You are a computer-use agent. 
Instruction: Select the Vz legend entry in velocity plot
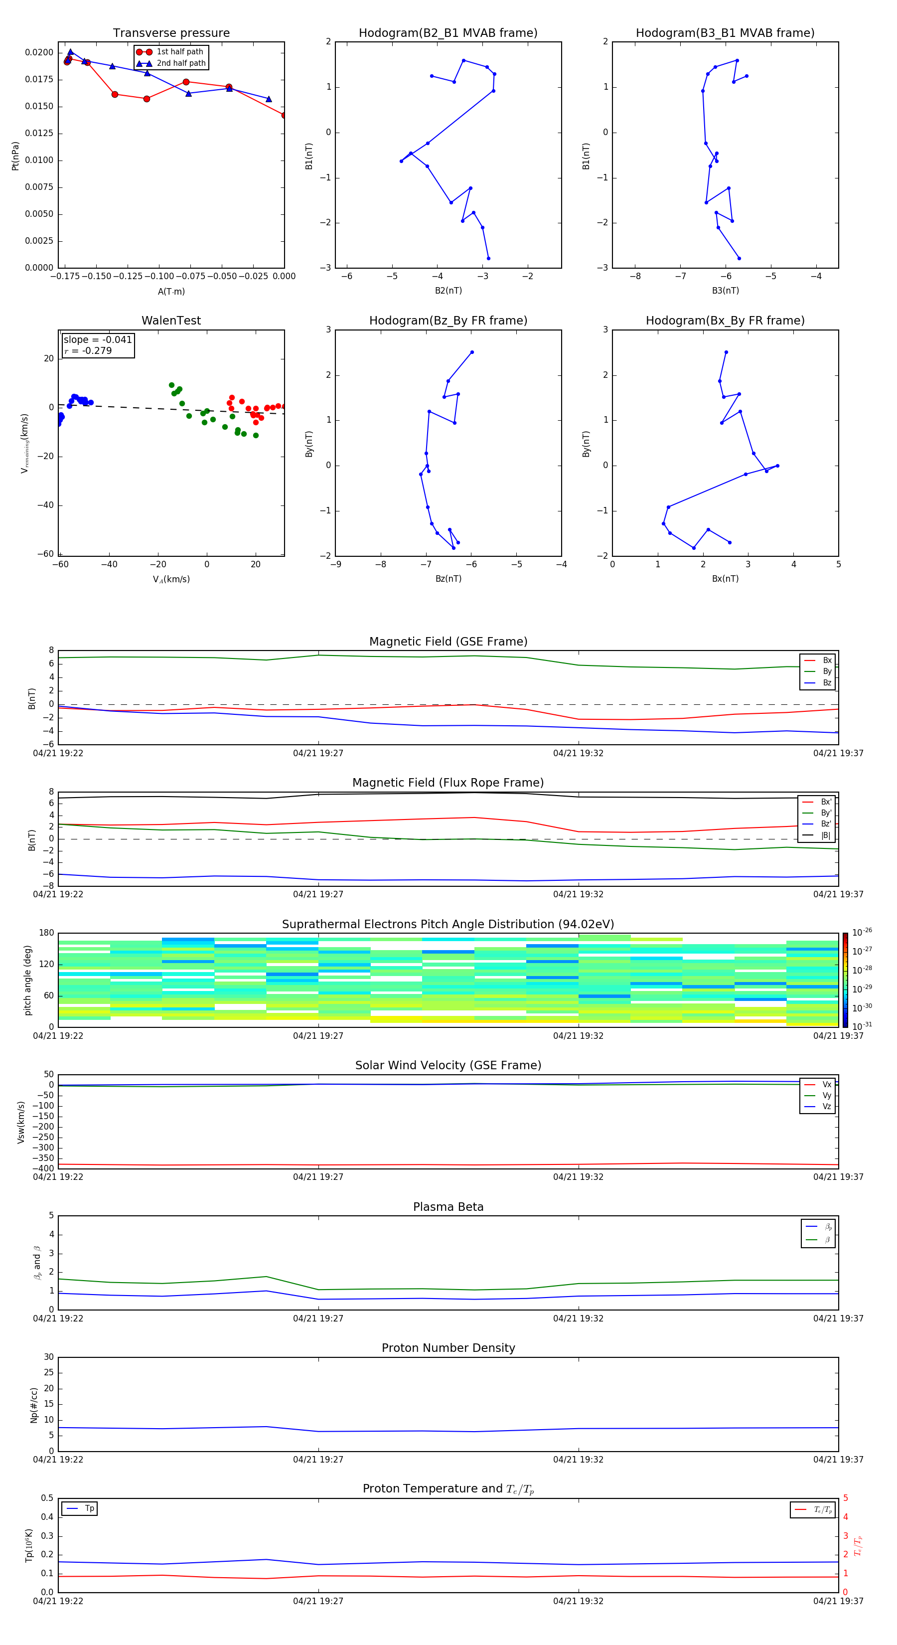tap(818, 1107)
